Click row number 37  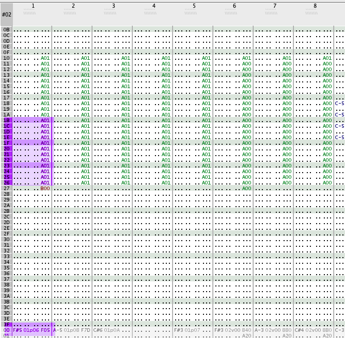tap(6, 279)
